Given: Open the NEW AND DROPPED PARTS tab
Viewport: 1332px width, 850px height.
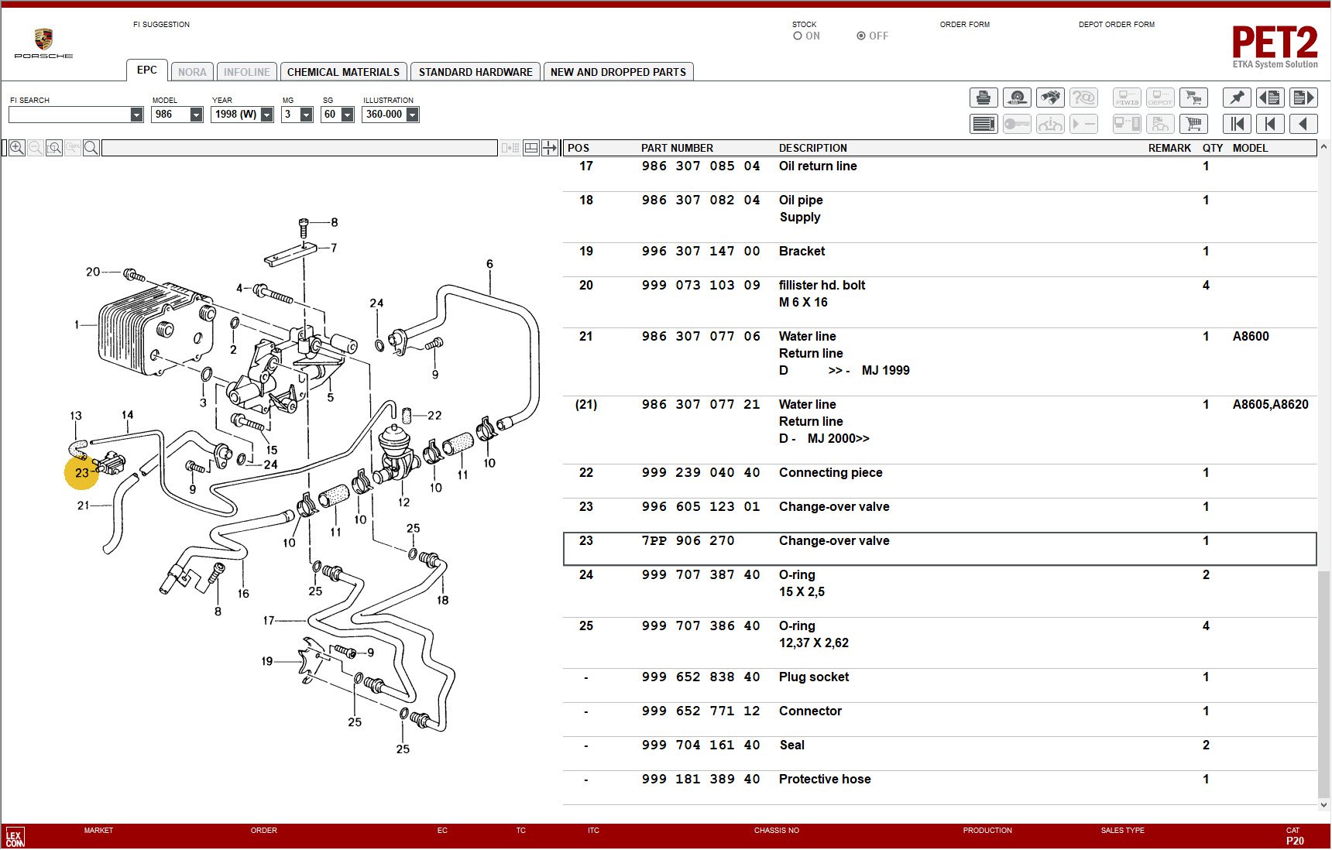Looking at the screenshot, I should point(618,72).
